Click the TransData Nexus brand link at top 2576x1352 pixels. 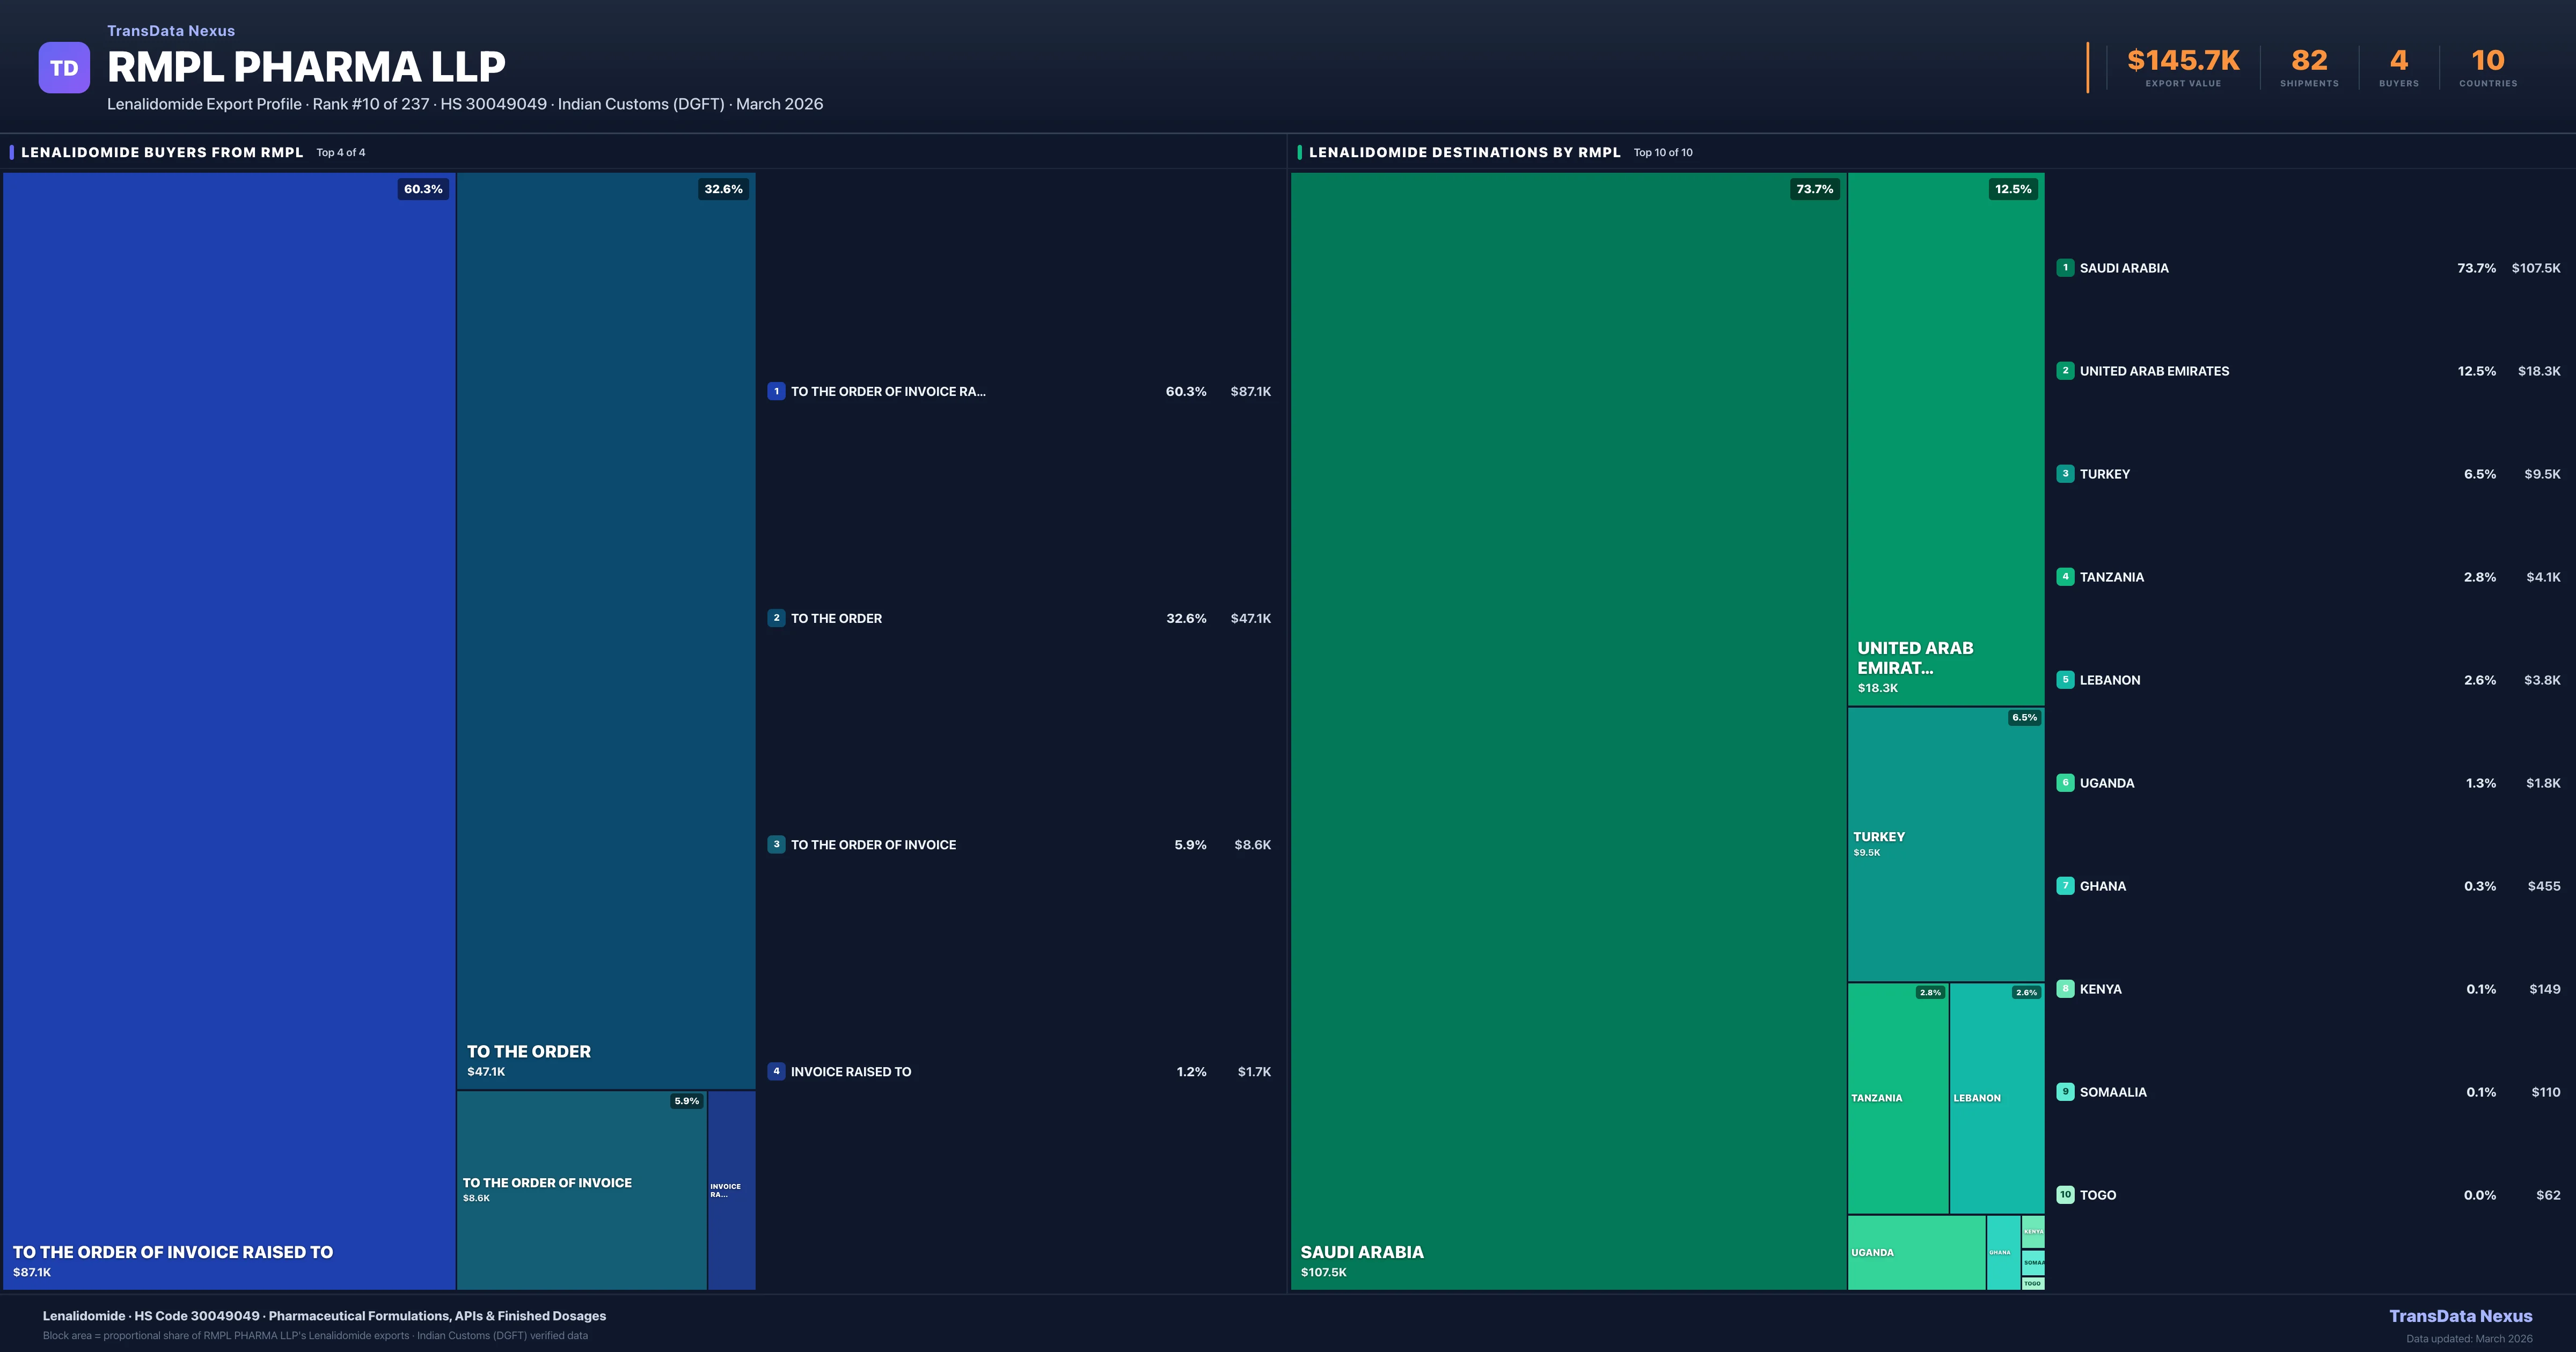pos(171,30)
